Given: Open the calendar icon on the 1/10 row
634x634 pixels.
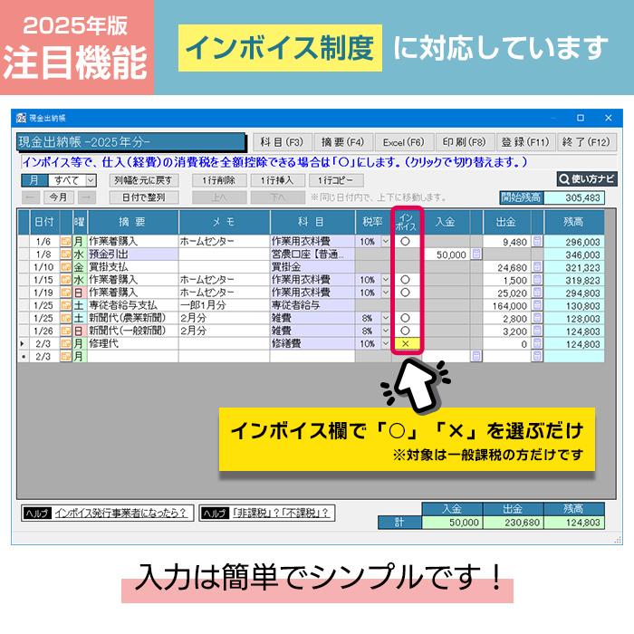Looking at the screenshot, I should pos(65,267).
